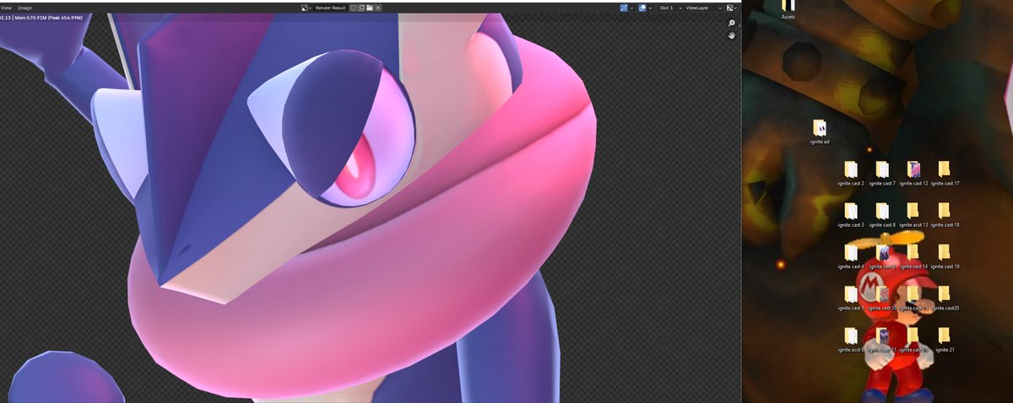Select the ignite cast20 folder
The width and height of the screenshot is (1013, 403).
[945, 298]
